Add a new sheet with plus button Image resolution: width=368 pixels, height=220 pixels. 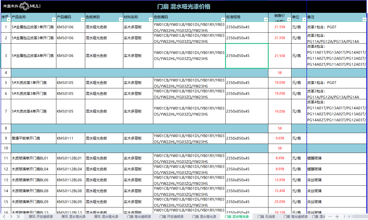(337, 216)
